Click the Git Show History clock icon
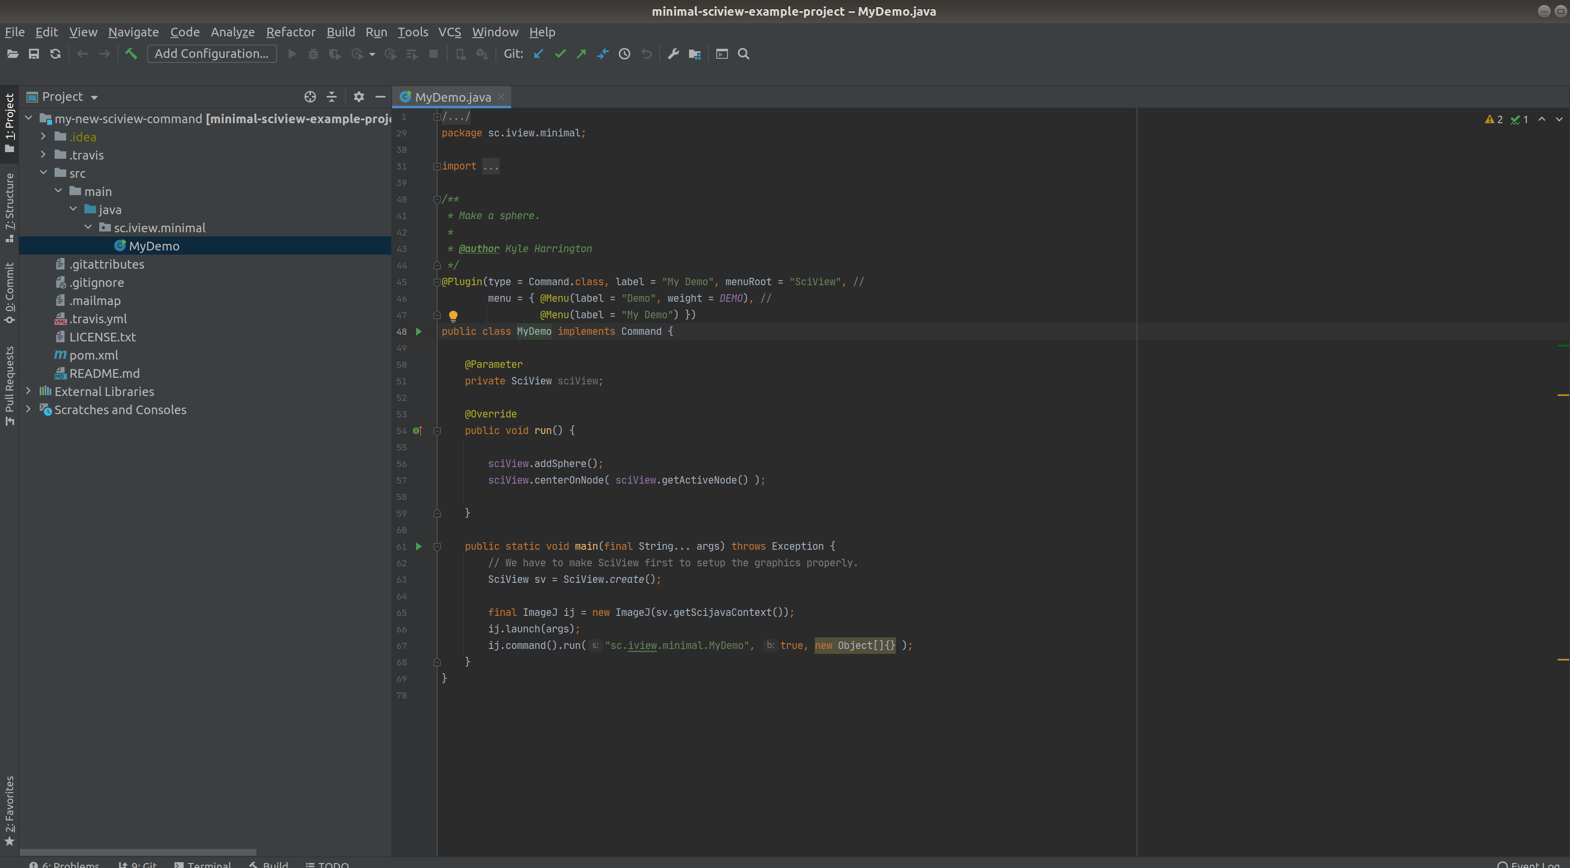This screenshot has height=868, width=1570. [625, 54]
